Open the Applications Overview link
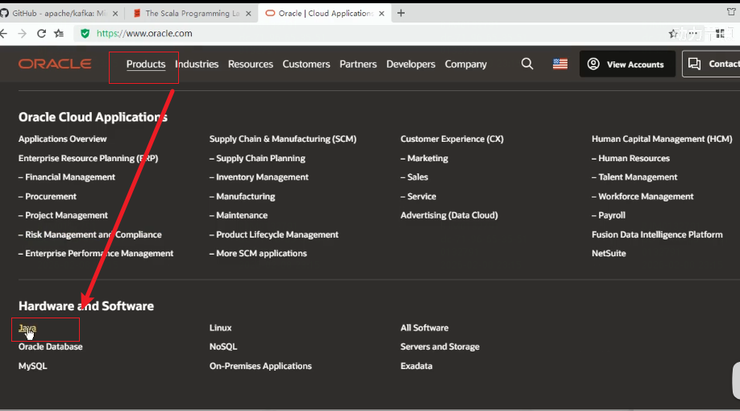 click(x=62, y=139)
